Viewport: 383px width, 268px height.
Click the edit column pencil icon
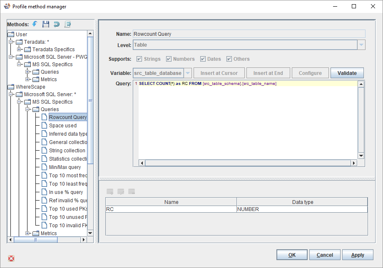[x=121, y=191]
